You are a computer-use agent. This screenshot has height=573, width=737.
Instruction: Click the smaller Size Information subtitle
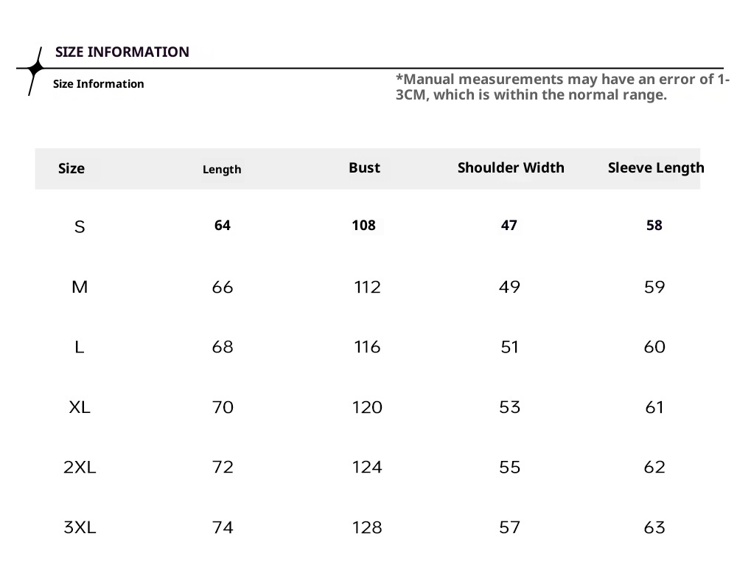coord(99,84)
